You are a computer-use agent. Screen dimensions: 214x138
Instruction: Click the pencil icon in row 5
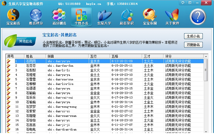pyautogui.click(x=9, y=79)
